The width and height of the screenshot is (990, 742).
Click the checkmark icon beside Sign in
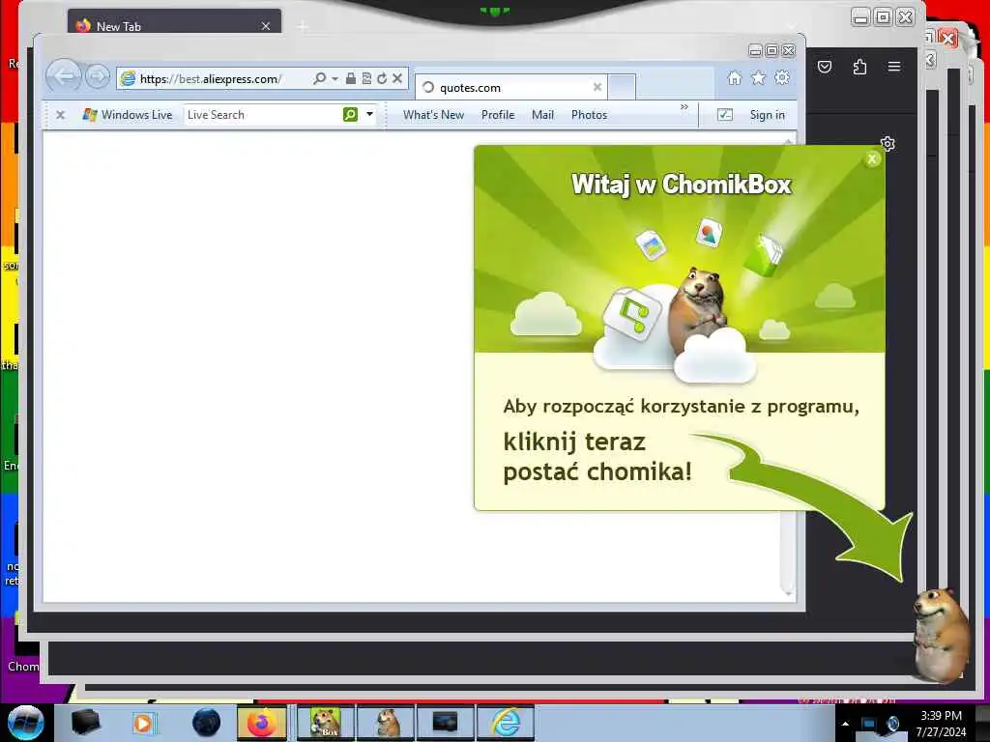pyautogui.click(x=725, y=115)
